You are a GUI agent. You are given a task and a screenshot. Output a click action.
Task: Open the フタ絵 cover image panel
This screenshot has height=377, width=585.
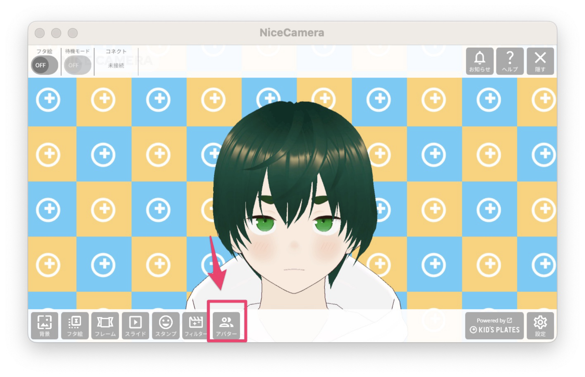pos(75,325)
